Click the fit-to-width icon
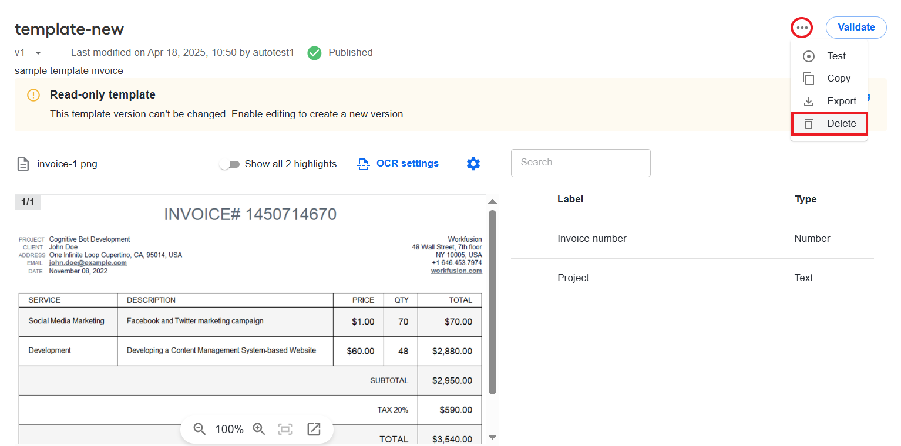Viewport: 901px width, 446px height. pyautogui.click(x=285, y=430)
